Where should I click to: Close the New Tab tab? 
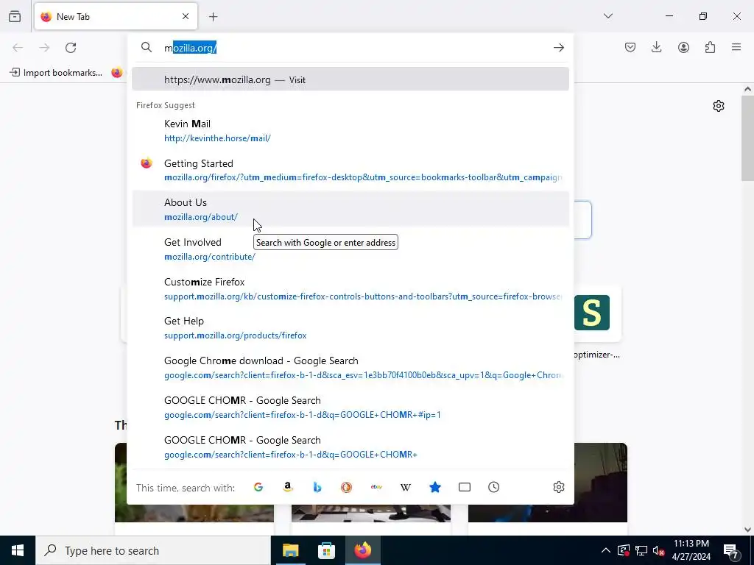pyautogui.click(x=186, y=16)
